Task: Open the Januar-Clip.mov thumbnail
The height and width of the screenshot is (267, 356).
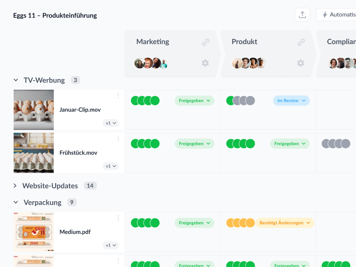Action: pos(34,110)
